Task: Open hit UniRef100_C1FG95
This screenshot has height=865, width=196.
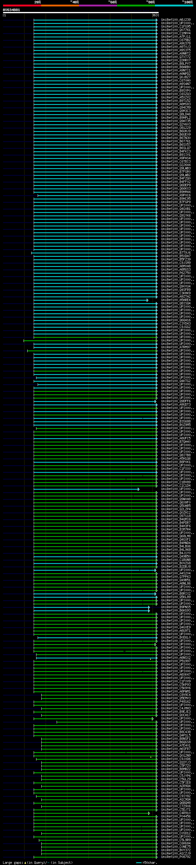Action: (x=175, y=26)
